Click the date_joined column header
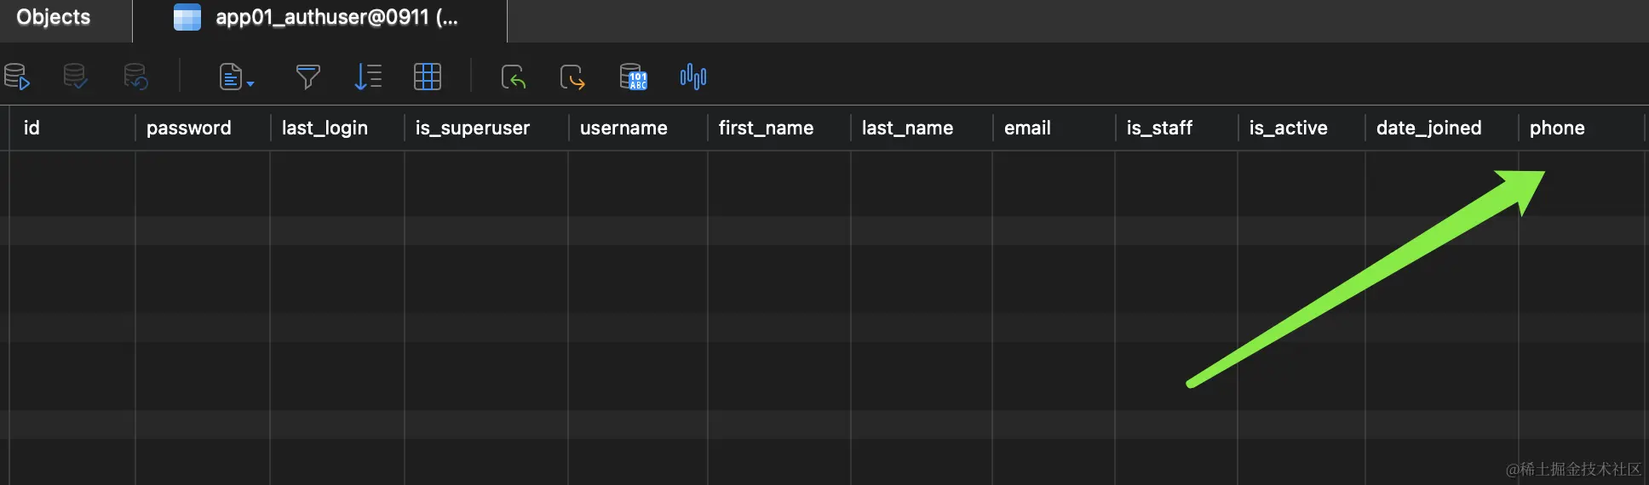 point(1442,128)
